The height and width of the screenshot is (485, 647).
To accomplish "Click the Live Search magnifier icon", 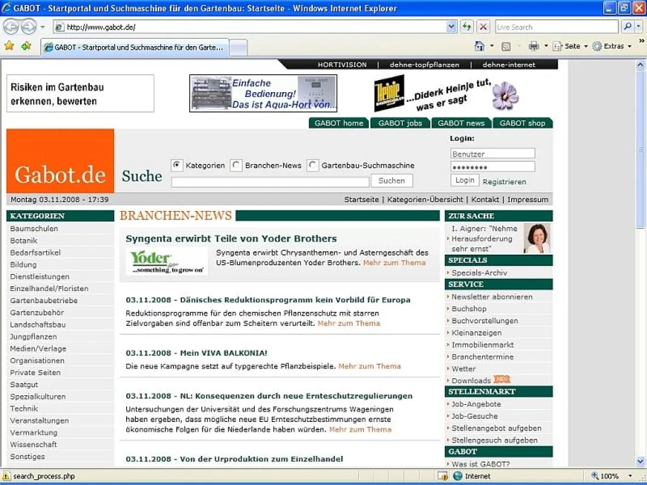I will pyautogui.click(x=627, y=27).
